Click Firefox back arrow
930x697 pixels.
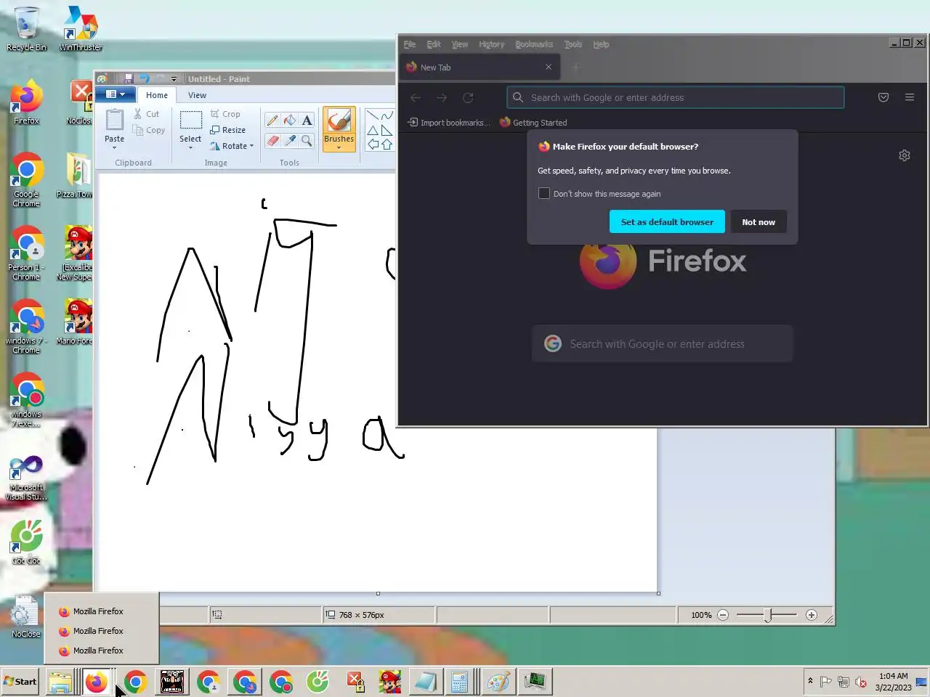(x=416, y=97)
